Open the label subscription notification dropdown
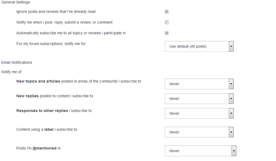Viewport: 276px width, 161px height. coord(199,132)
